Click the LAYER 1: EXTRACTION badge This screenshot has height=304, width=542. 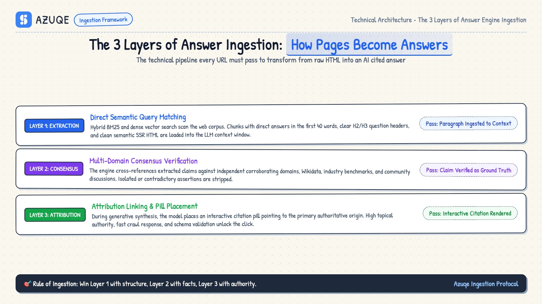click(54, 126)
